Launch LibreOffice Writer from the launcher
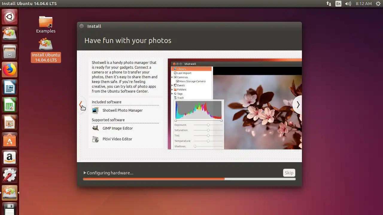The height and width of the screenshot is (215, 383). (x=10, y=87)
